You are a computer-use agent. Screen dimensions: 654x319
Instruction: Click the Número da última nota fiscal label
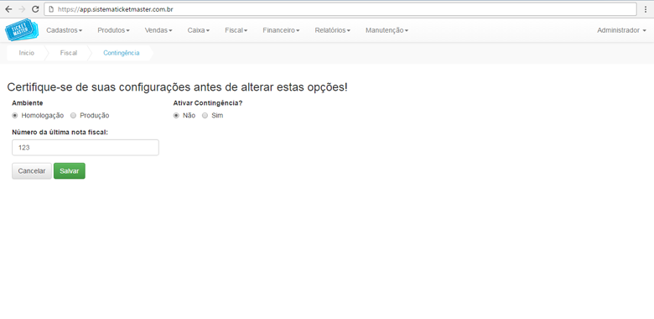60,133
